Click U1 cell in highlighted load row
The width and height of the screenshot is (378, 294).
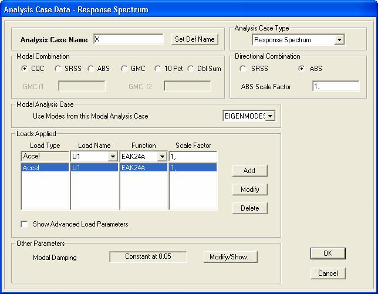pos(95,167)
